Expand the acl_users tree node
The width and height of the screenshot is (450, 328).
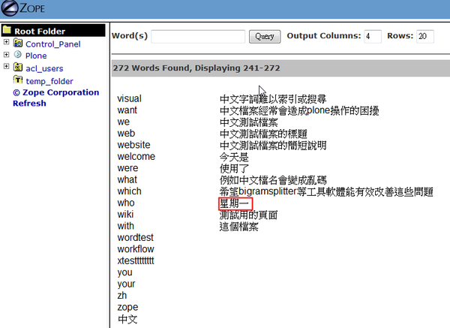[6, 66]
